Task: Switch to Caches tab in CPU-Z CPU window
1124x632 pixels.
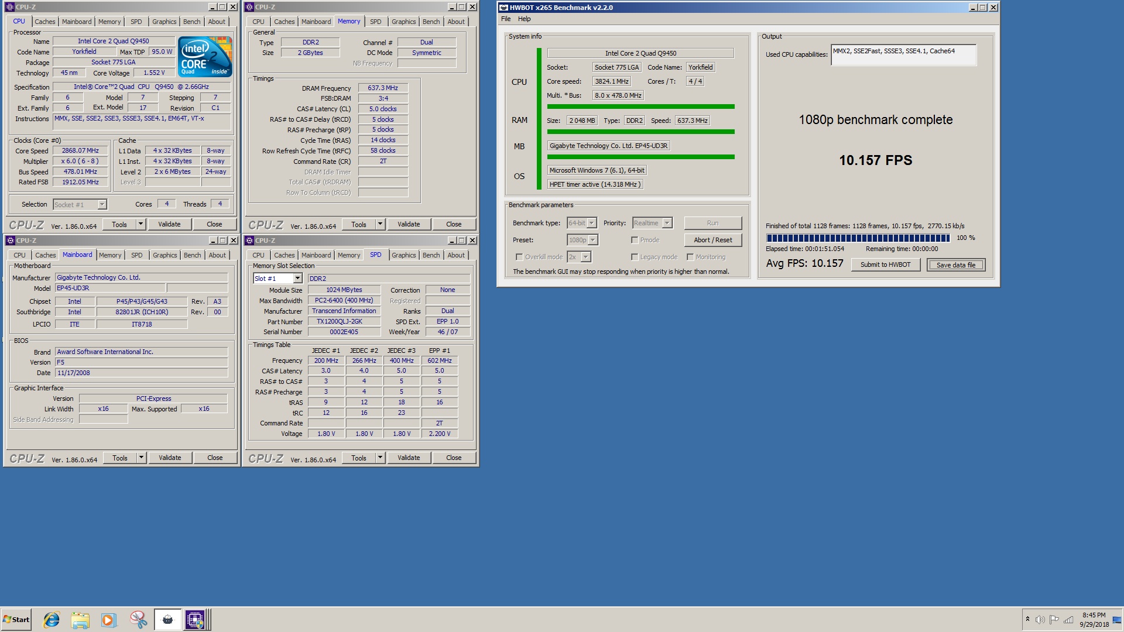Action: click(45, 22)
